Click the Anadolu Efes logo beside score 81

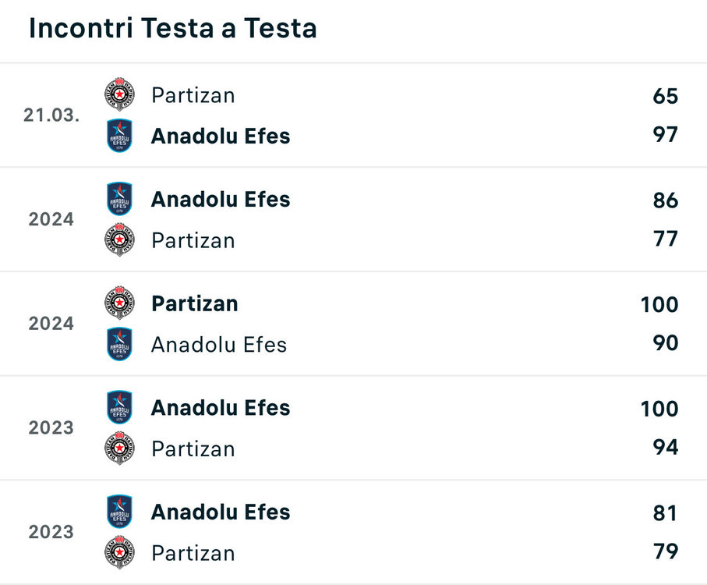pos(119,512)
